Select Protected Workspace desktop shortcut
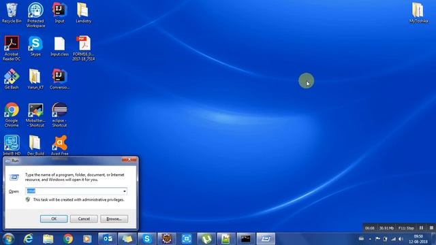Image resolution: width=436 pixels, height=245 pixels. tap(35, 15)
